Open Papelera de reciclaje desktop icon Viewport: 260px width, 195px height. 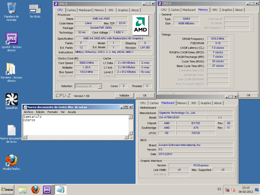11,12
